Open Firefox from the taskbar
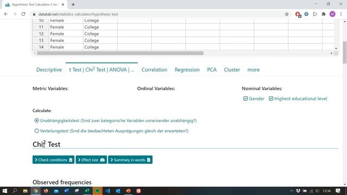This screenshot has width=347, height=195. (46, 191)
